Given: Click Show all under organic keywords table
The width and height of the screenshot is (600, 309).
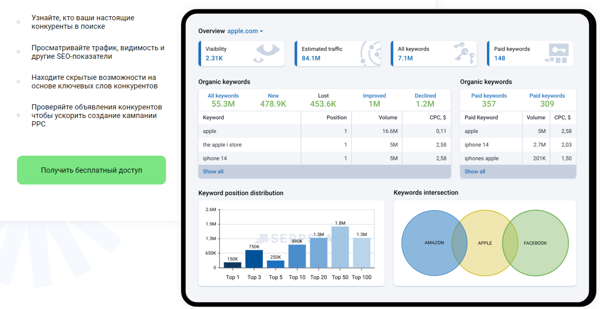Looking at the screenshot, I should 213,172.
